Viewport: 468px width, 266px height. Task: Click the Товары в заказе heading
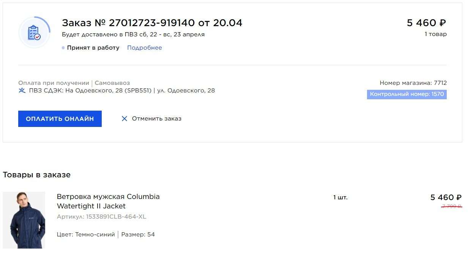(x=36, y=175)
